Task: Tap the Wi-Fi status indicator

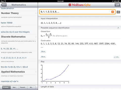Action: pyautogui.click(x=5, y=1)
